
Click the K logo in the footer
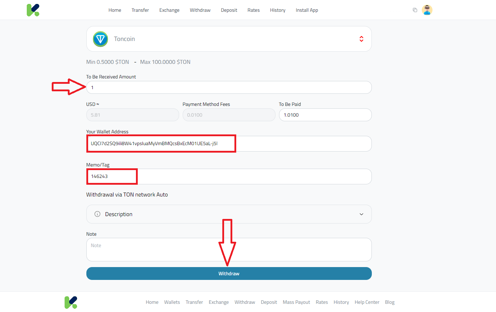point(71,302)
